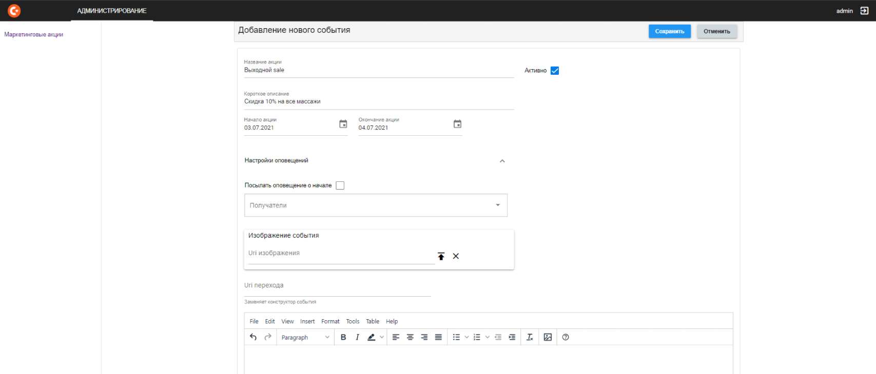Open the end date calendar picker

coord(457,124)
